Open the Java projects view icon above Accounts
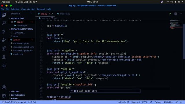Screen dimensions: 185x104 click(4, 66)
